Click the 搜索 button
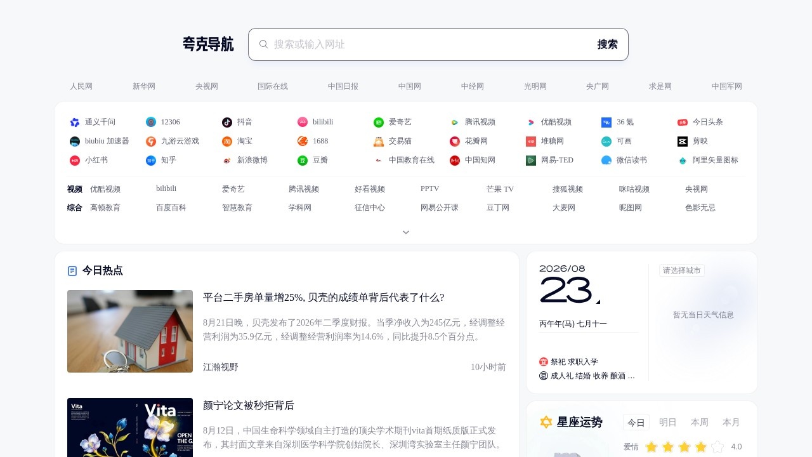Image resolution: width=812 pixels, height=457 pixels. coord(607,44)
